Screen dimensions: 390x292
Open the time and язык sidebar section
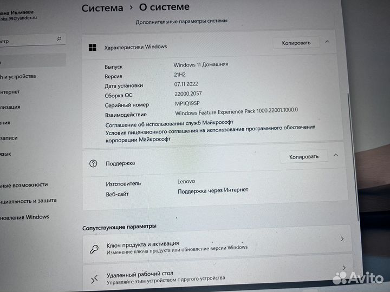pyautogui.click(x=6, y=154)
